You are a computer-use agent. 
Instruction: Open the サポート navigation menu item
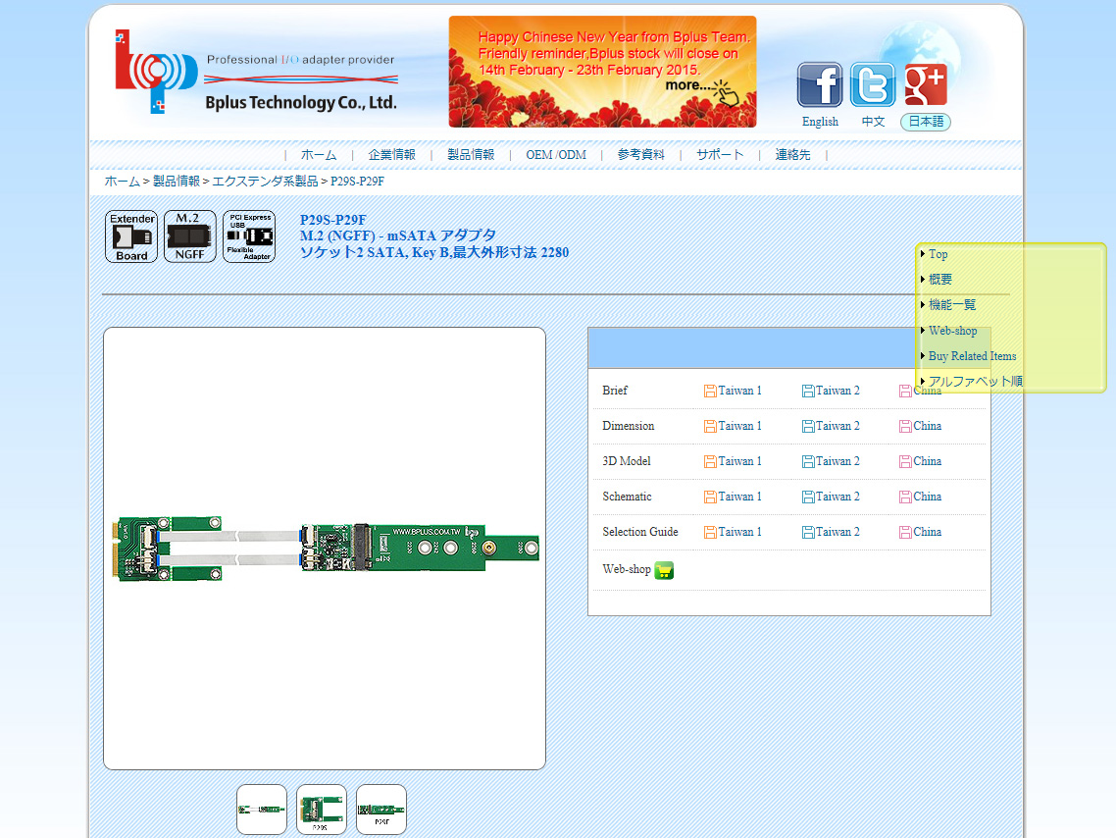click(x=720, y=154)
